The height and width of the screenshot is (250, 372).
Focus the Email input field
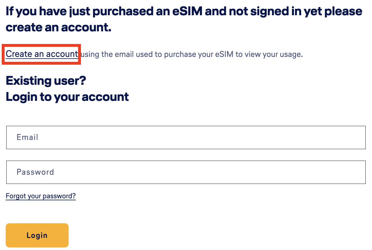186,137
